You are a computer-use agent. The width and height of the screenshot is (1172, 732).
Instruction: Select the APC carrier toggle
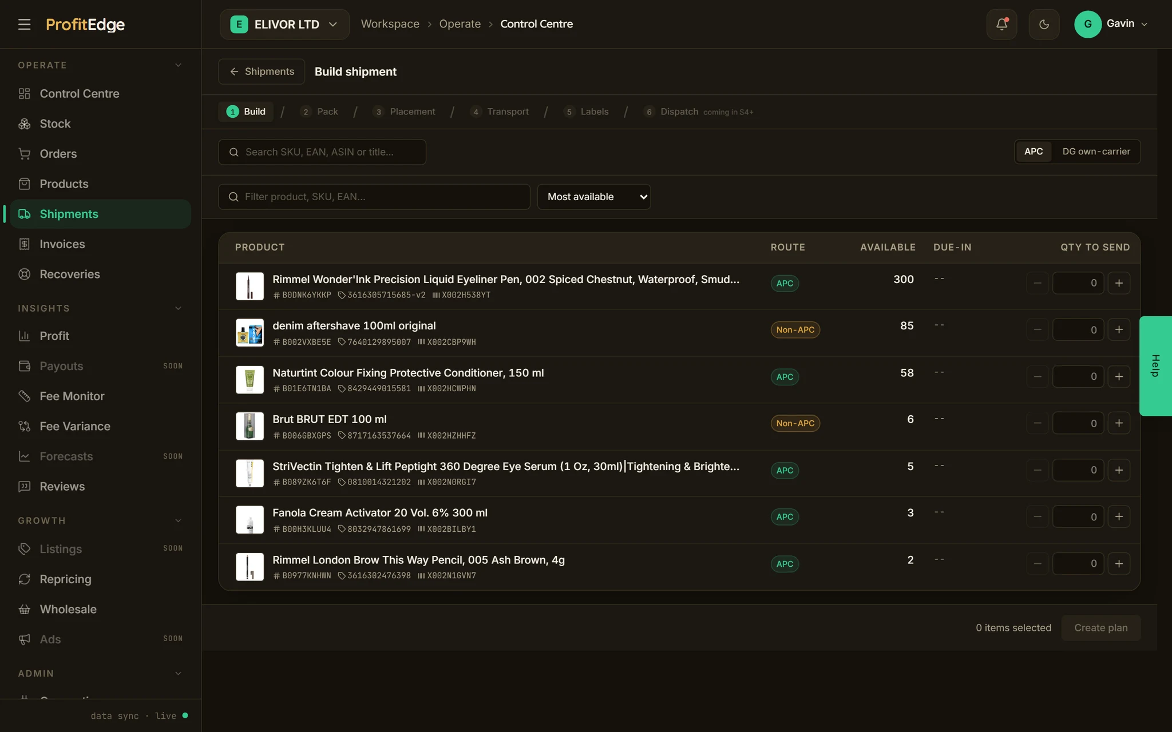pos(1034,152)
